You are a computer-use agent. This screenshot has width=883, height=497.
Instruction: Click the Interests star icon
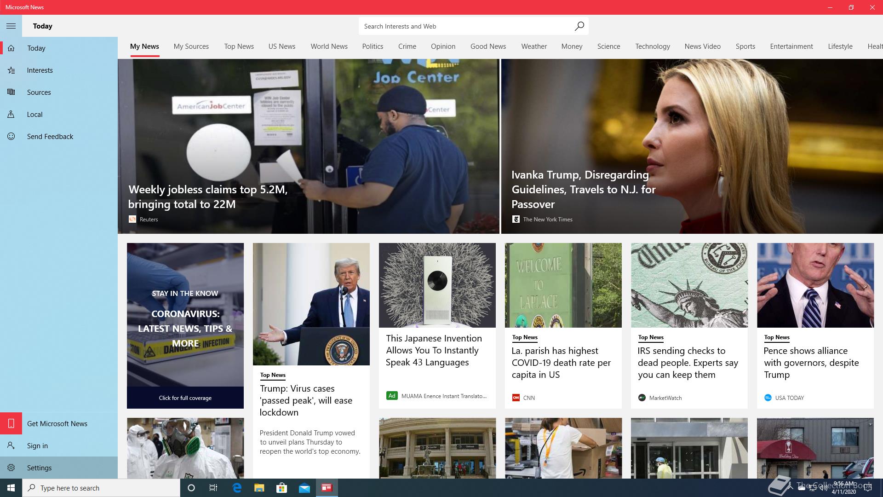pos(11,70)
